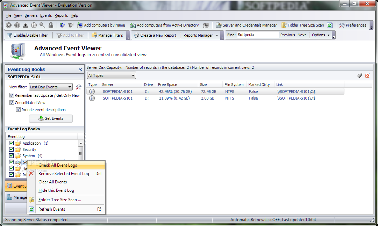Toggle the Consolidated View checkbox
Image resolution: width=378 pixels, height=226 pixels.
(12, 102)
